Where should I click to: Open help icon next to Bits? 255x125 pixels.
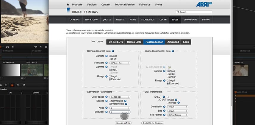[164, 111]
